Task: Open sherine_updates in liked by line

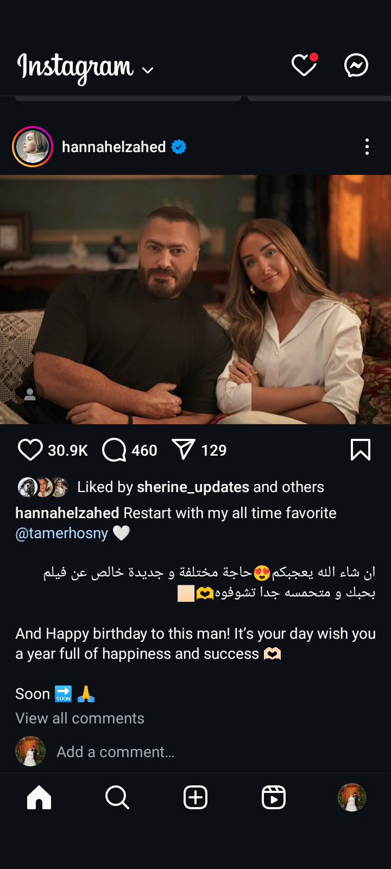Action: [x=193, y=487]
